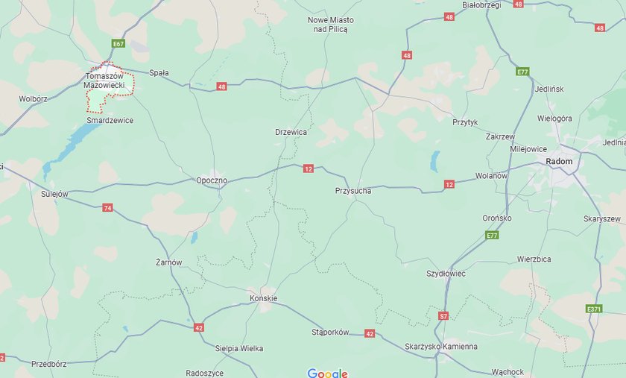The height and width of the screenshot is (378, 626).
Task: Click the Opoczno town label
Action: tap(212, 180)
